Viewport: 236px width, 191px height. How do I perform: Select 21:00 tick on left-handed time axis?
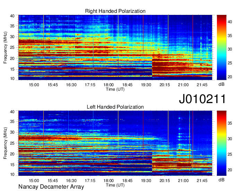[x=183, y=181]
